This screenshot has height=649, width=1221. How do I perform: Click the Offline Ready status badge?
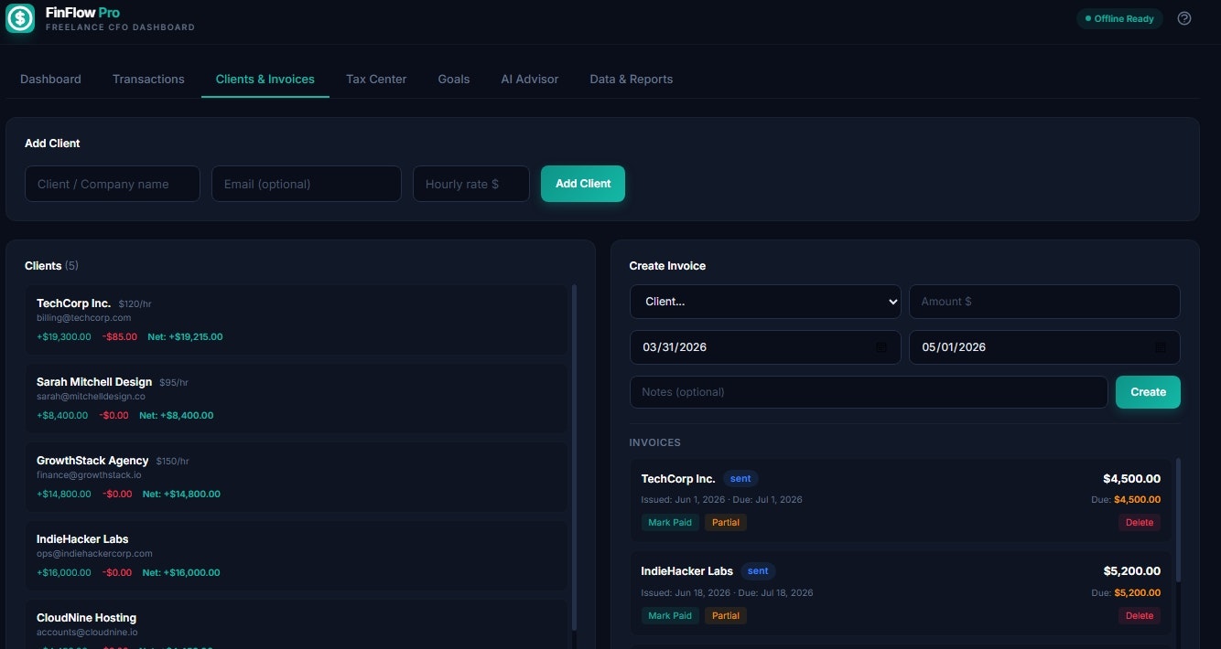click(x=1118, y=18)
